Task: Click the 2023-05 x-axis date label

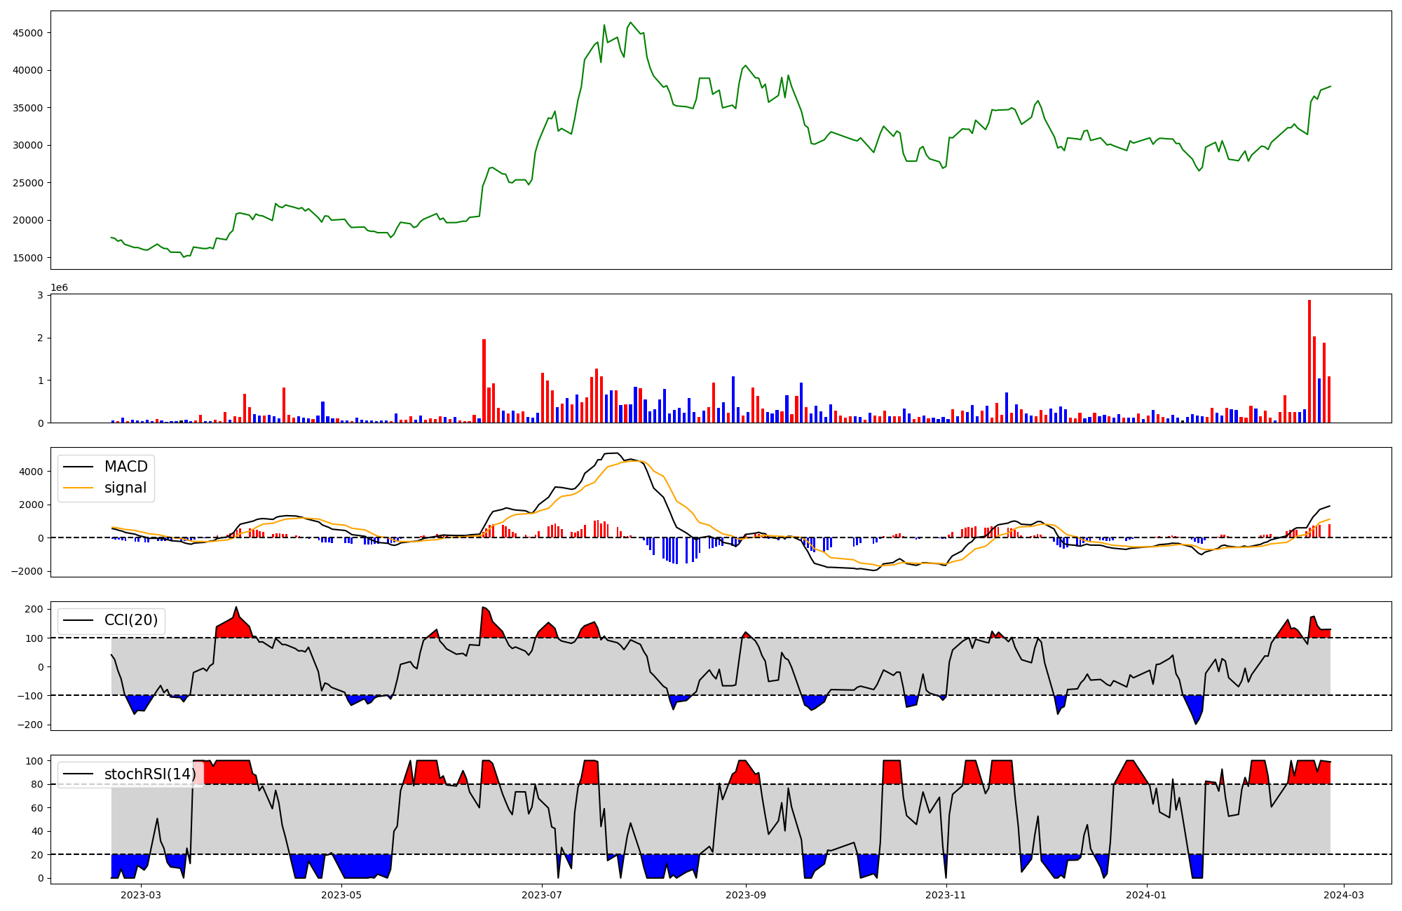Action: point(341,895)
